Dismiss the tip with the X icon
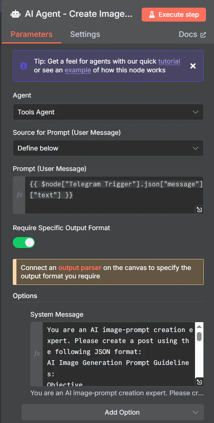The width and height of the screenshot is (214, 423). pos(193,66)
